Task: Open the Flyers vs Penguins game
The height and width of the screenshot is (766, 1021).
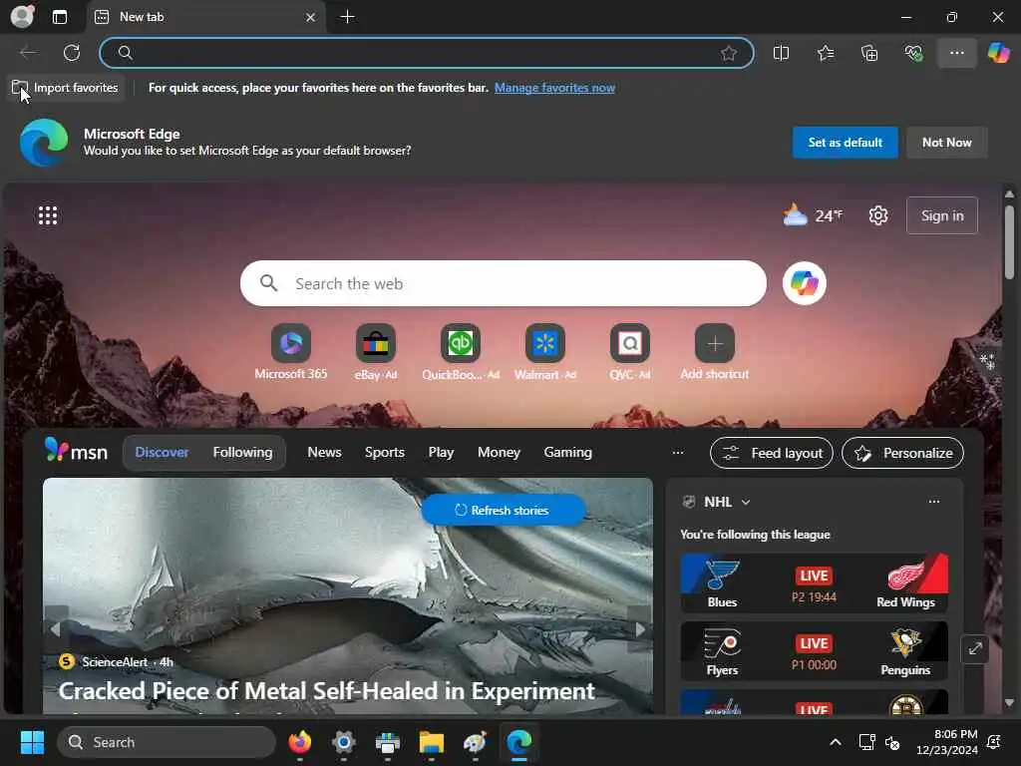Action: [x=814, y=651]
